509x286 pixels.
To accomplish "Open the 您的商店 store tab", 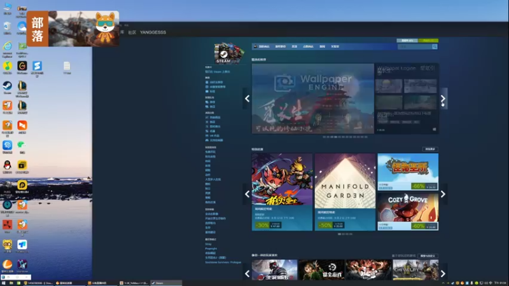I will pyautogui.click(x=264, y=46).
